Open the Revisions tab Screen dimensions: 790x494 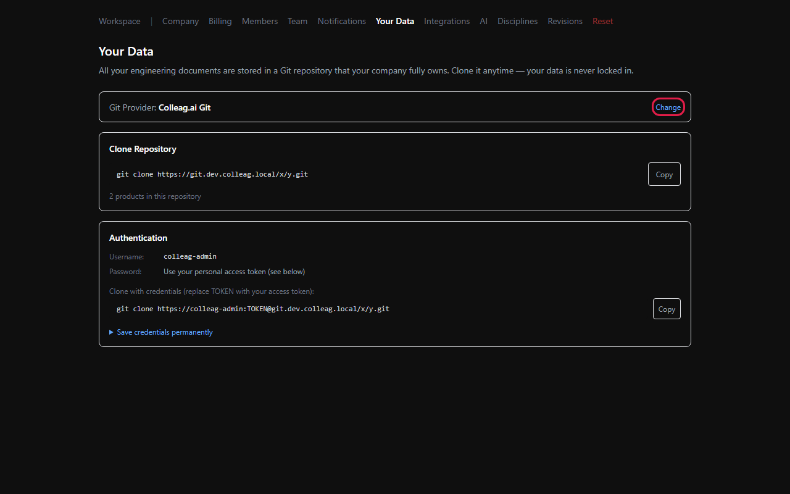(565, 21)
